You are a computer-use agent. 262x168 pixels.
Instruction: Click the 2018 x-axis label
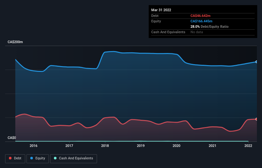(105, 146)
